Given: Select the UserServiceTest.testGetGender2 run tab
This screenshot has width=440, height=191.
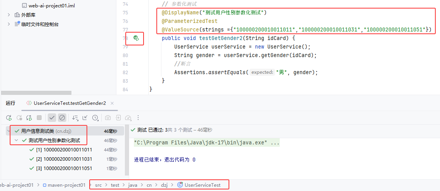Looking at the screenshot, I should [69, 103].
